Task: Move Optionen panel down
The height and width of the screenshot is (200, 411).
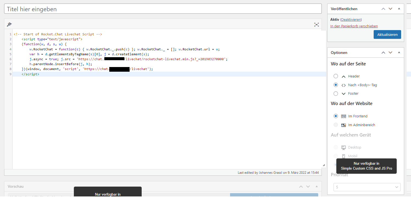Action: (x=390, y=53)
